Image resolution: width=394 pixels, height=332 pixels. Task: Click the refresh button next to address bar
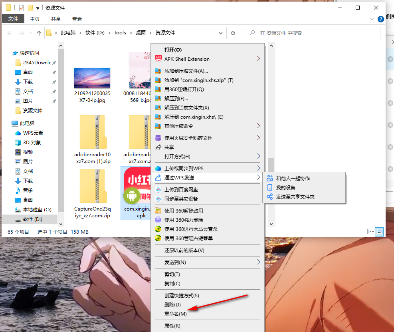click(x=233, y=33)
